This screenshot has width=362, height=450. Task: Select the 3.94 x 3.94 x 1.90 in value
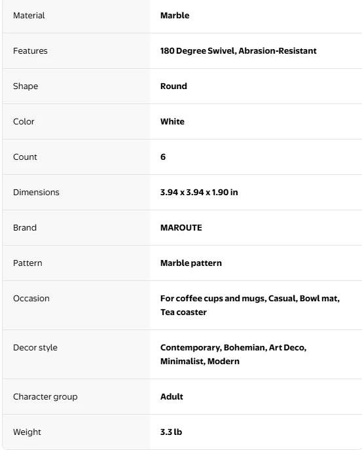tap(199, 193)
